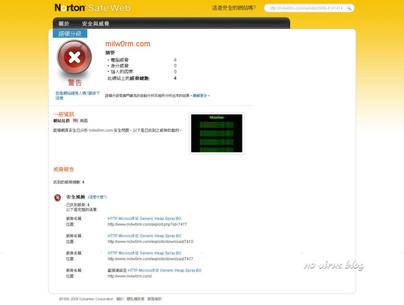Click the location URL ending download/7410
The width and height of the screenshot is (404, 305).
pos(150,242)
